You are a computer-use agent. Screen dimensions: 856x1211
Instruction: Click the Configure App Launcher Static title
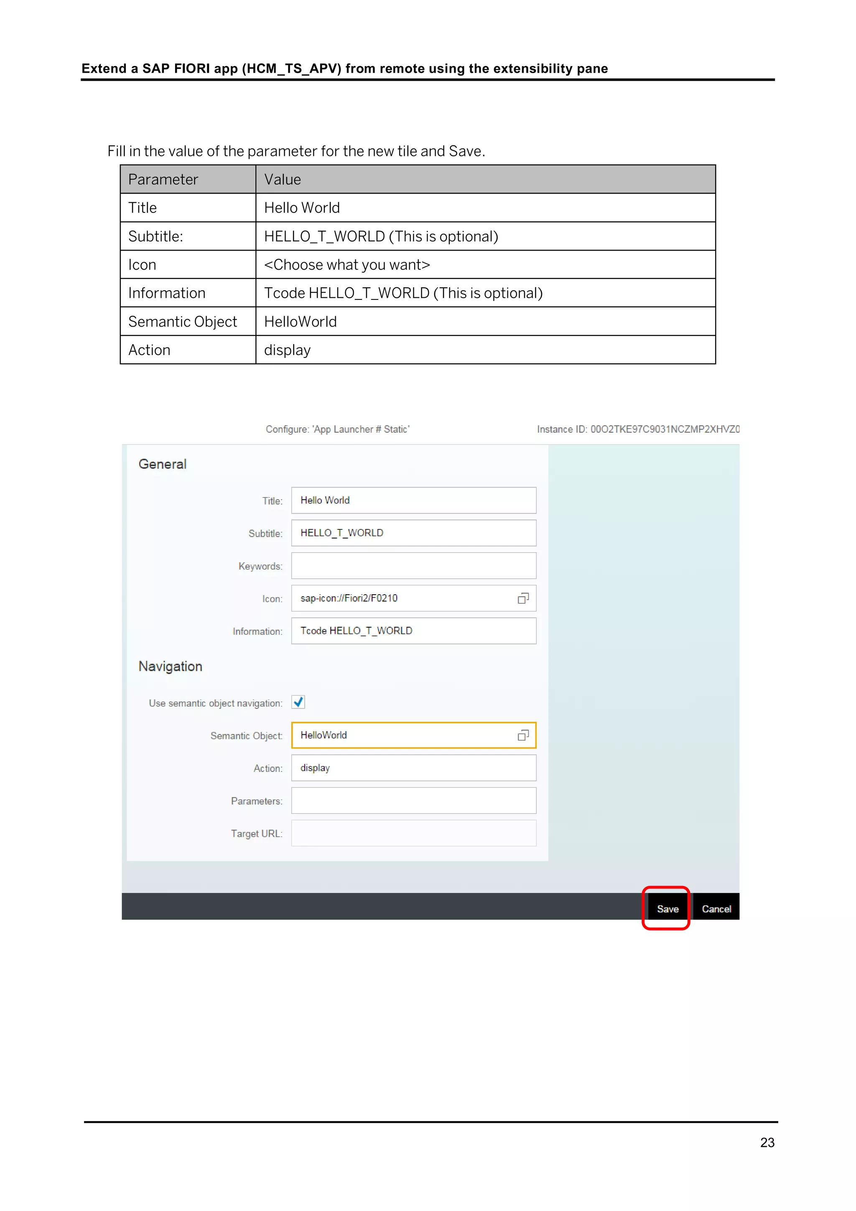click(x=337, y=429)
